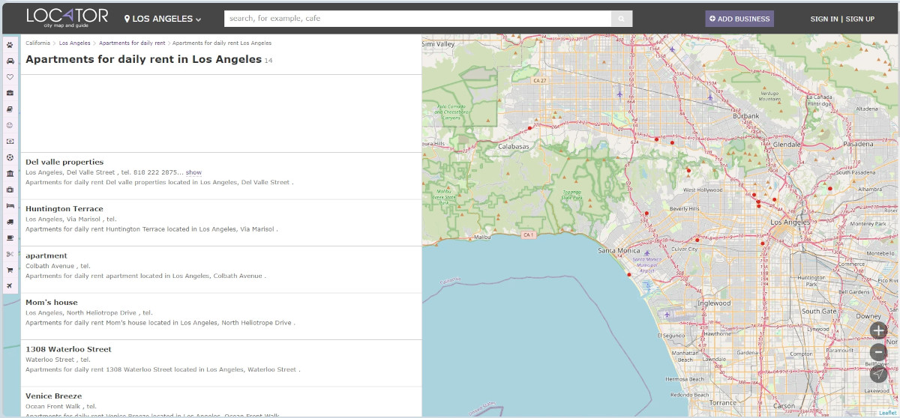This screenshot has width=900, height=418.
Task: Open the Huntington Terrace listing
Action: pos(64,209)
